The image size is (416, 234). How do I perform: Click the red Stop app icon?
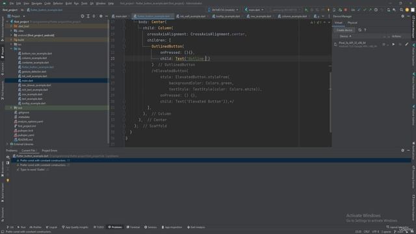point(345,10)
